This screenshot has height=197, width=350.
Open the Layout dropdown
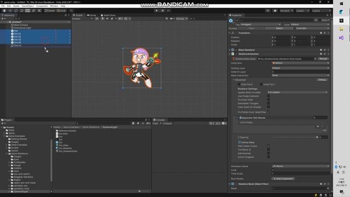(x=321, y=11)
